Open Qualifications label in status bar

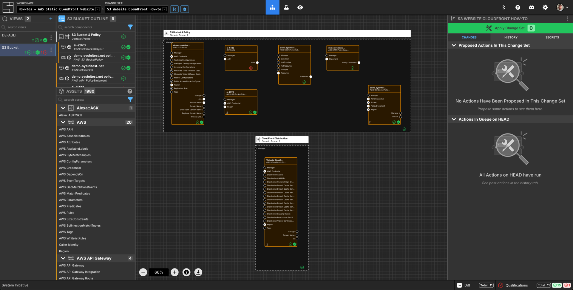[x=517, y=285]
